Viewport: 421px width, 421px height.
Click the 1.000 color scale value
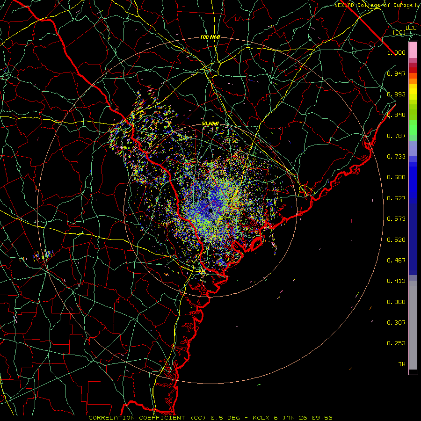click(x=396, y=52)
